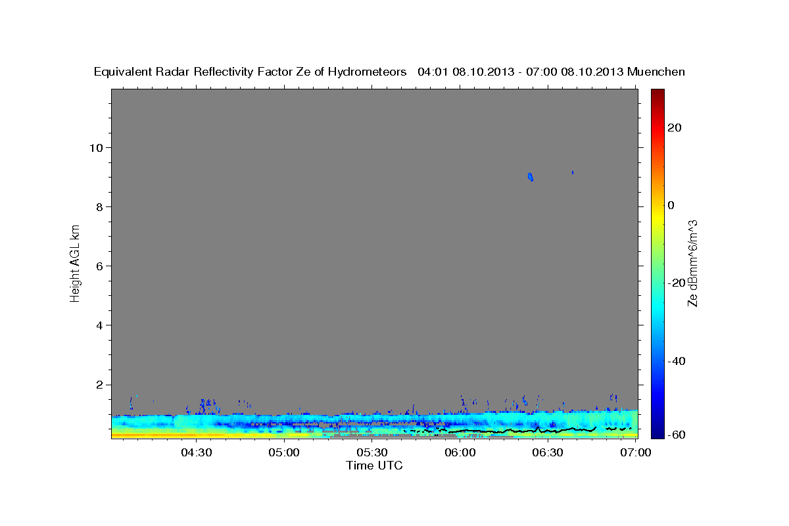Select the 'Time UTC' axis label
Viewport: 789px width, 526px height.
click(x=374, y=466)
